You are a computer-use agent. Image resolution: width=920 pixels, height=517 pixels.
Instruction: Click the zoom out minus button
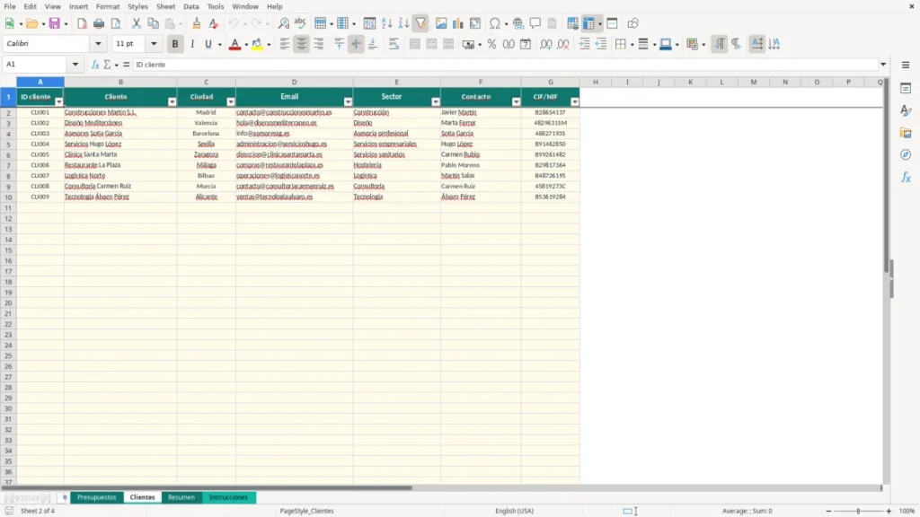coord(828,511)
